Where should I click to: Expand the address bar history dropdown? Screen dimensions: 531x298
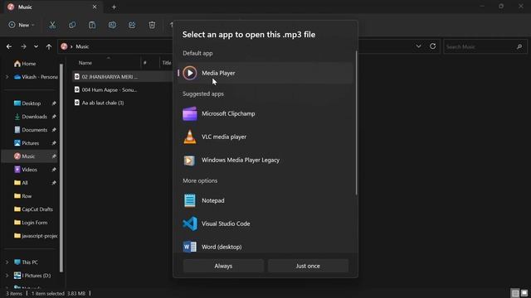418,46
